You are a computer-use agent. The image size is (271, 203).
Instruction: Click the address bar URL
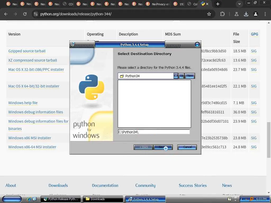(76, 14)
